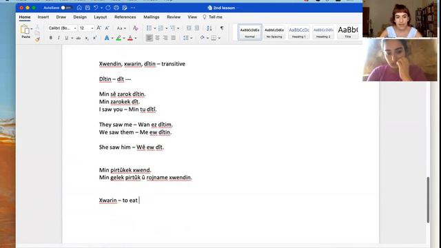Toggle underline formatting
The width and height of the screenshot is (441, 248).
click(67, 38)
